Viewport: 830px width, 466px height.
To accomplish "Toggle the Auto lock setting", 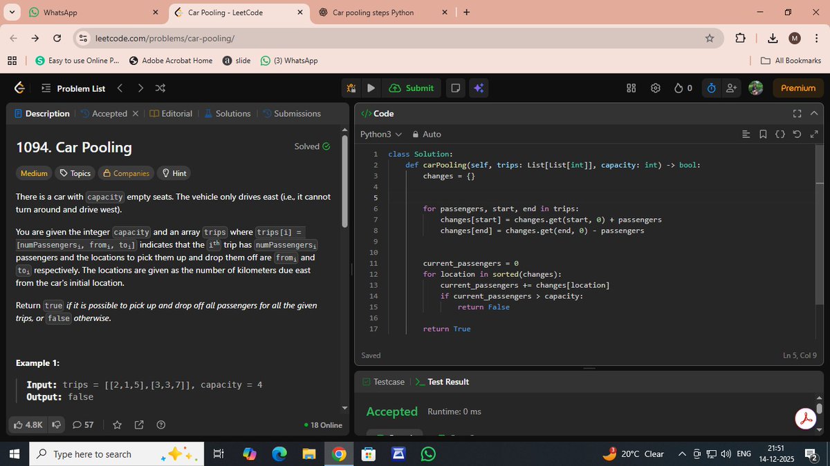I will point(426,134).
